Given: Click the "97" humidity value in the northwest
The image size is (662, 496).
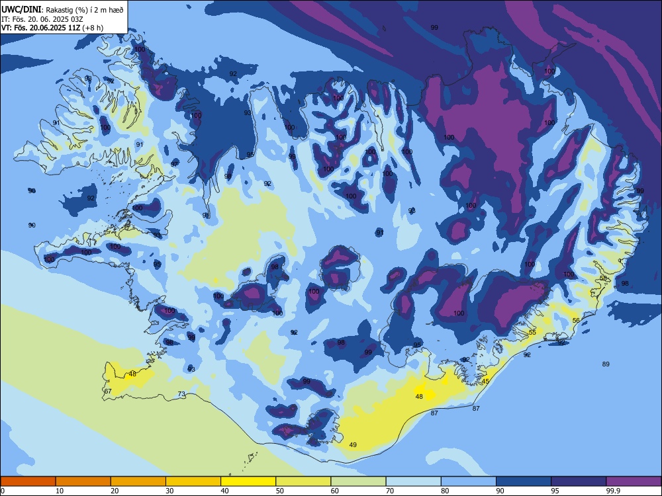Looking at the screenshot, I should coord(175,164).
